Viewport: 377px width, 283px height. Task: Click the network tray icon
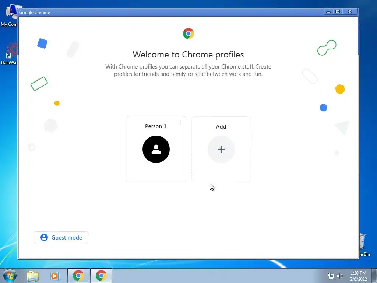(331, 276)
